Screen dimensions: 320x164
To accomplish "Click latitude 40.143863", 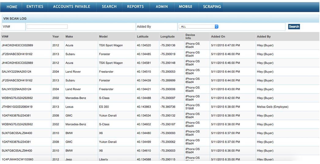I will tap(144, 107).
